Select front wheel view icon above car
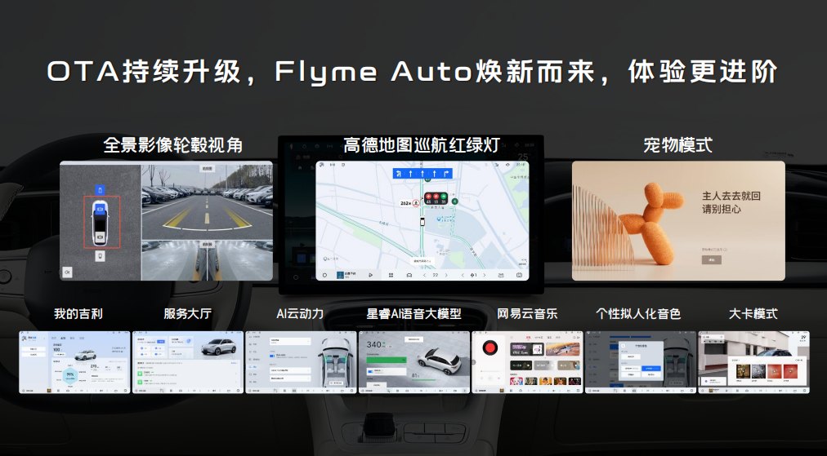Screen dimensions: 827x456 coord(101,190)
